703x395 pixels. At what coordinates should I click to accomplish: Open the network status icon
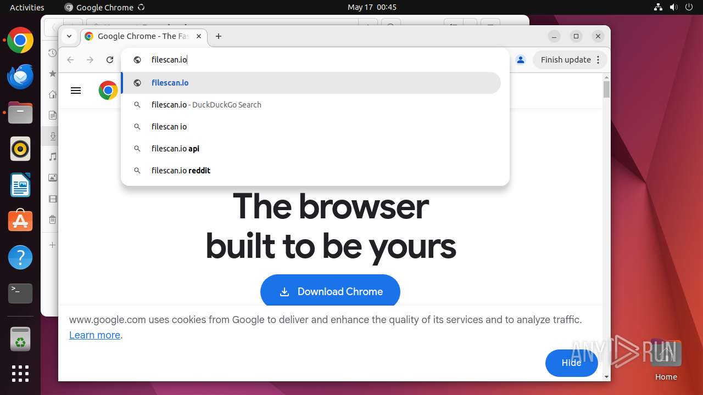click(659, 7)
